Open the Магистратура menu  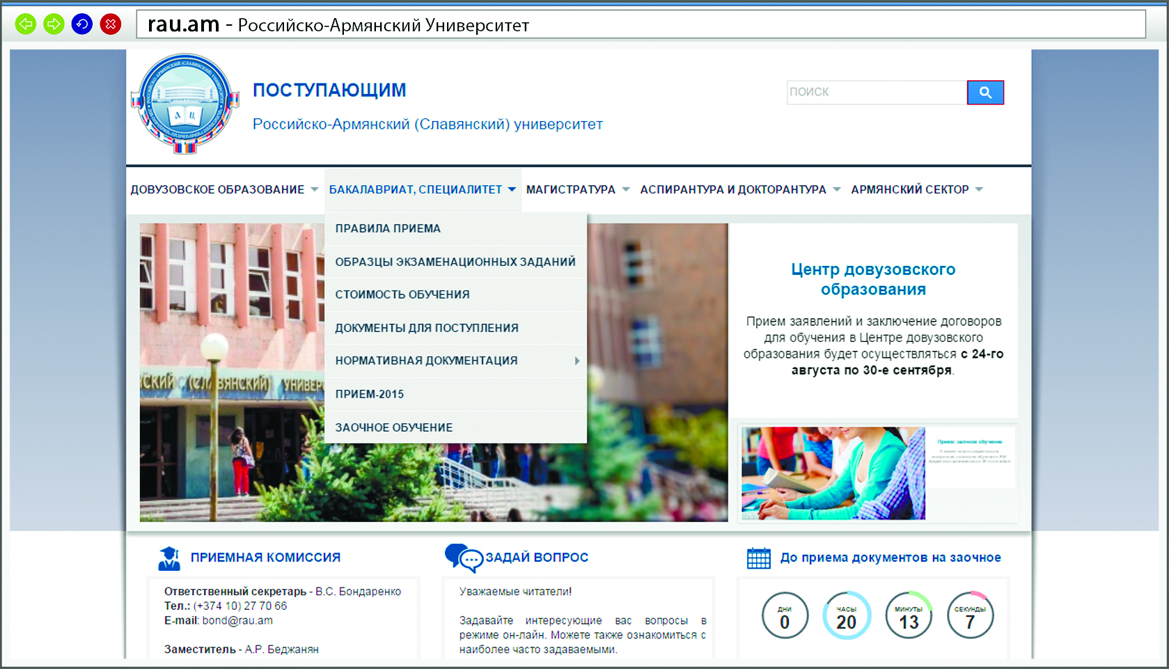click(571, 189)
